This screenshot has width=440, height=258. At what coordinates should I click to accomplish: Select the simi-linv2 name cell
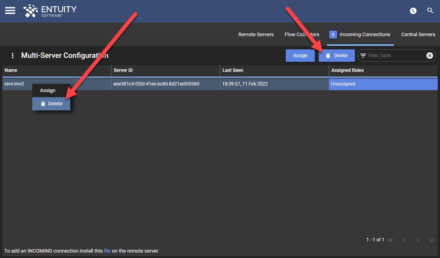point(57,84)
